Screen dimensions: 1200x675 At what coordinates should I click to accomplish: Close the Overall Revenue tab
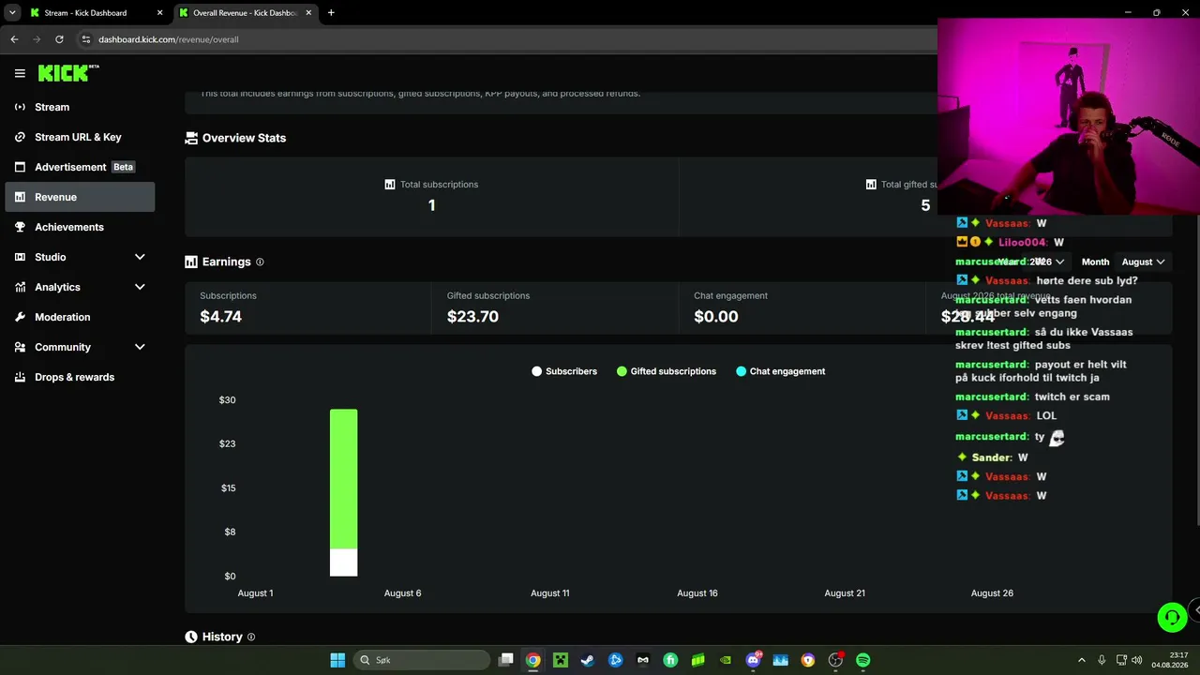[x=308, y=13]
